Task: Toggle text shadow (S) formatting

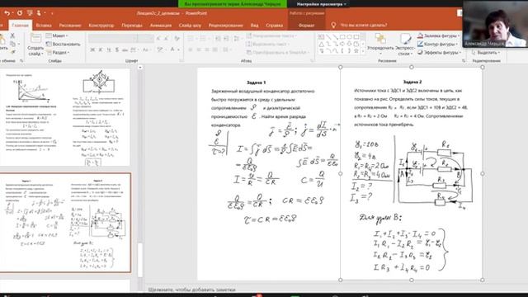Action: click(x=117, y=49)
